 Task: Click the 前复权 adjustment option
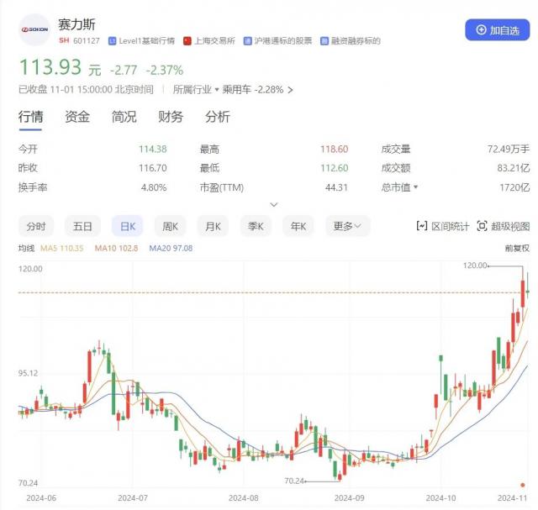coord(516,248)
